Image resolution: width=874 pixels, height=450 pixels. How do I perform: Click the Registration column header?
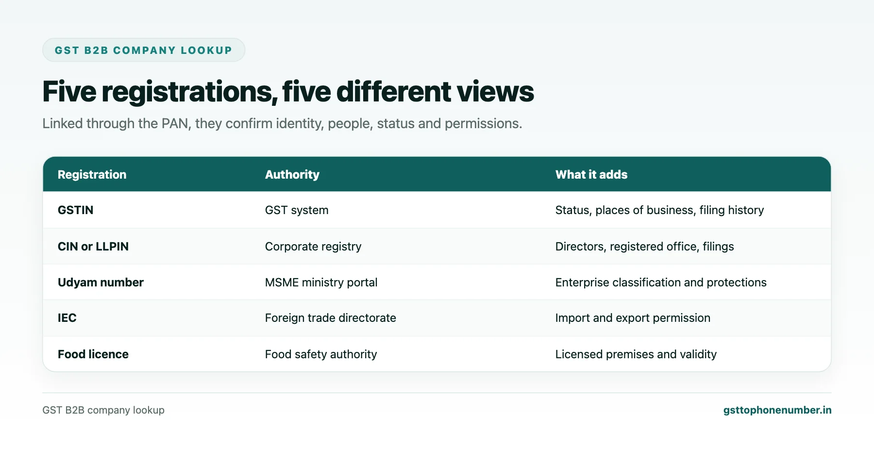[x=92, y=175]
